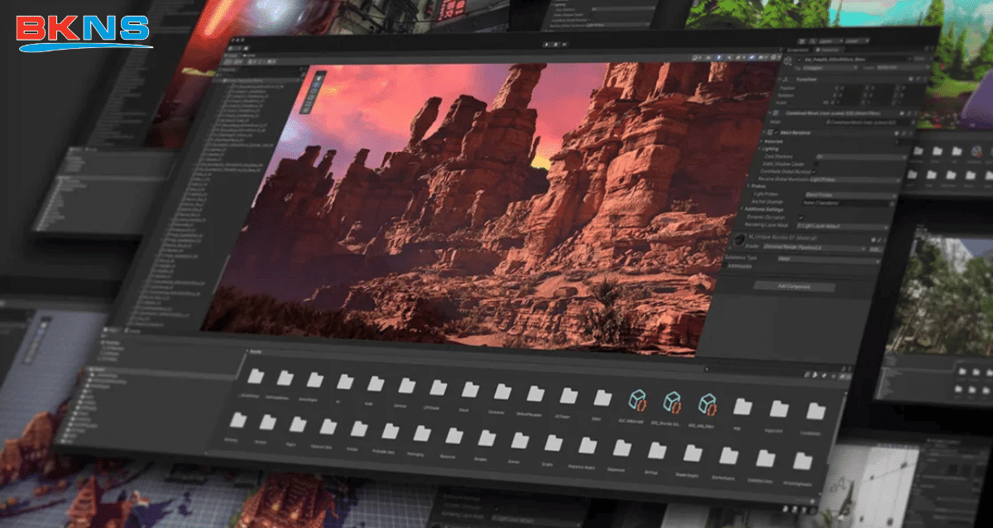
Task: Open the first folder in Assets grid
Action: pyautogui.click(x=257, y=377)
